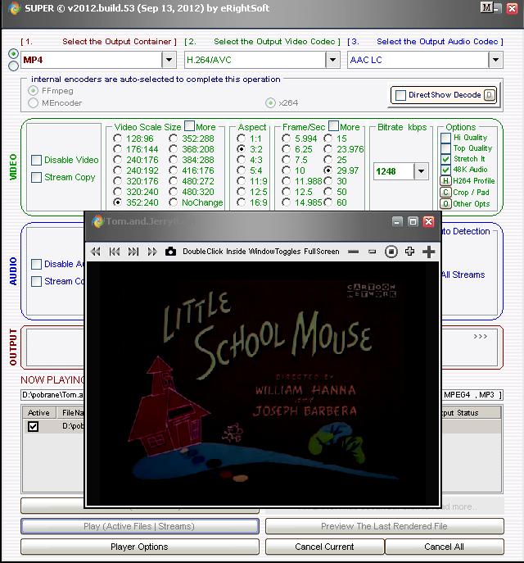
Task: Uncheck 48K Audio option
Action: pos(446,170)
